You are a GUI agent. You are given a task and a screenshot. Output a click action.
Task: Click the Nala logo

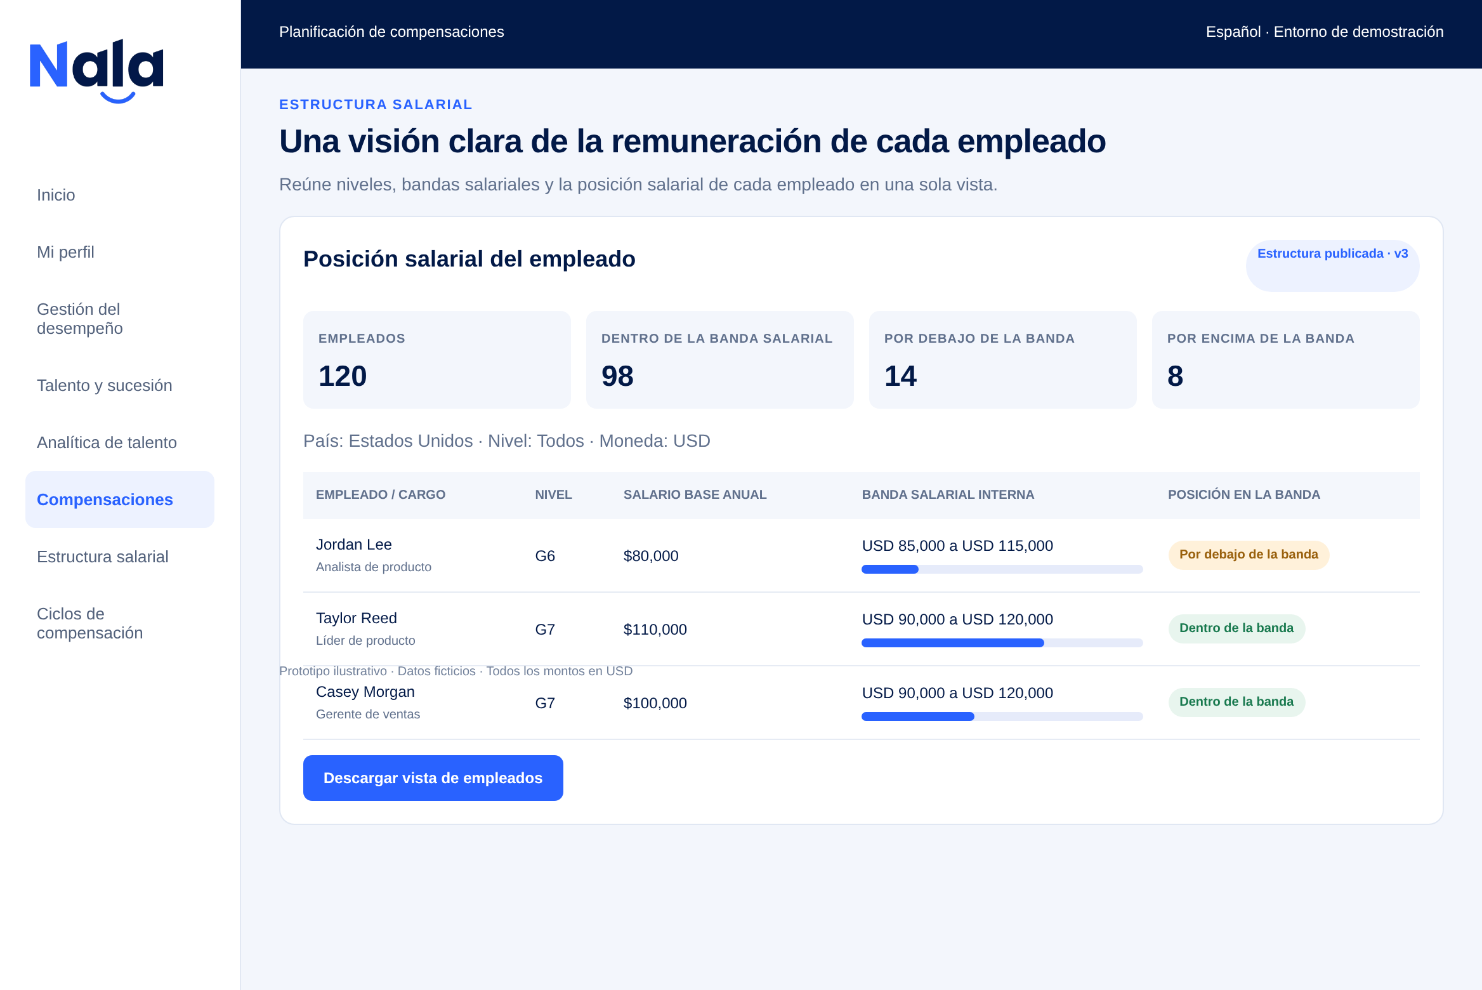pyautogui.click(x=96, y=71)
